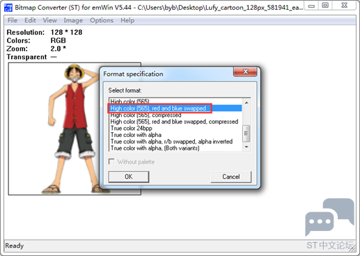
Task: Select 'True color with alpha, (Both variants)'
Action: click(x=175, y=148)
